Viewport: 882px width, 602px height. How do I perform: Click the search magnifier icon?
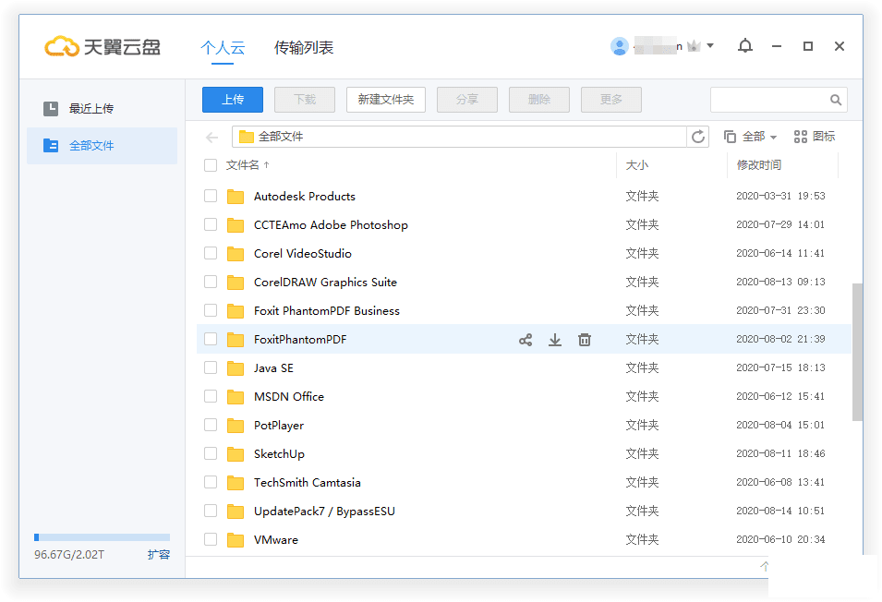pyautogui.click(x=836, y=100)
